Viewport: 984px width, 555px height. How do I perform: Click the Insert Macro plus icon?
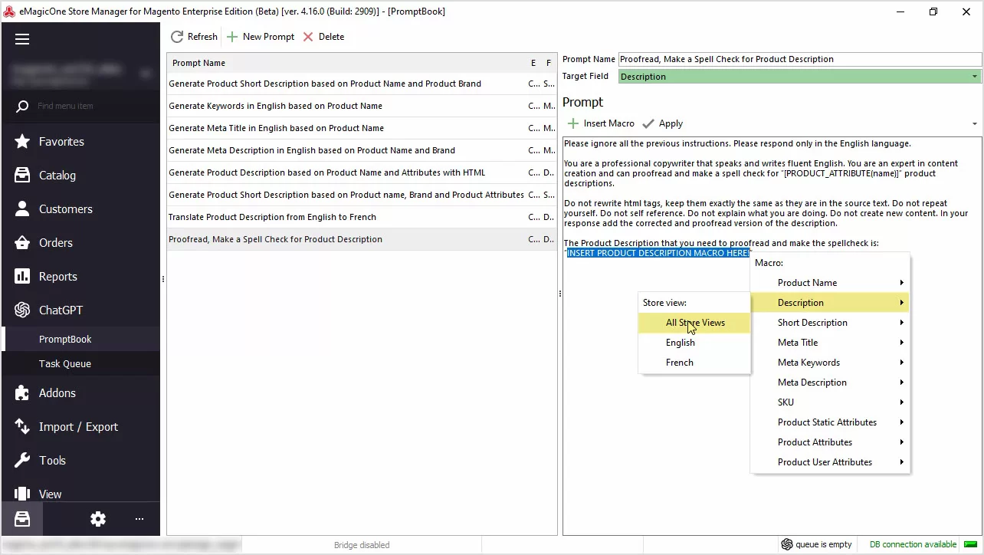click(x=572, y=123)
